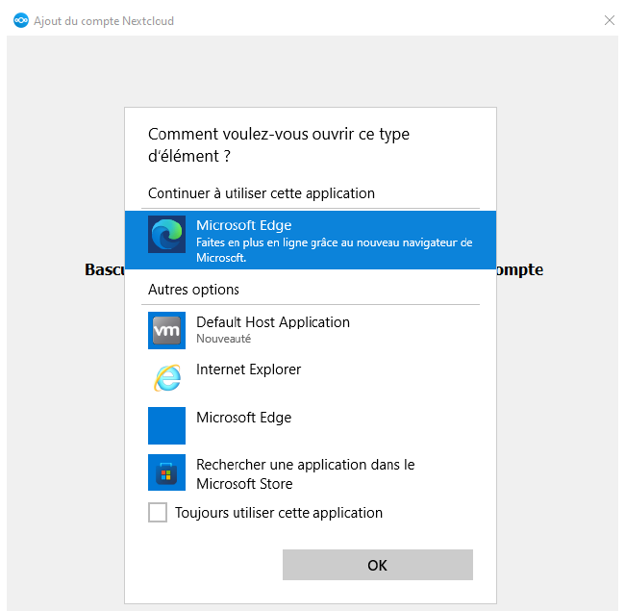Click the new Microsoft Edge browser icon
This screenshot has height=611, width=625.
pos(166,235)
